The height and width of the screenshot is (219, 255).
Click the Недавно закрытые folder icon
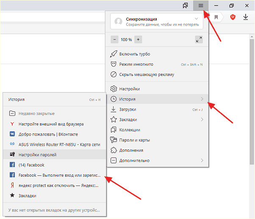[x=12, y=114]
